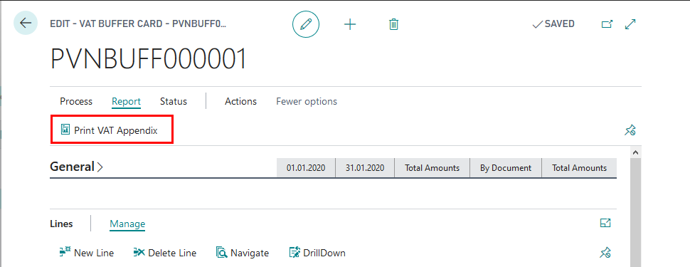Click Fewer options to collapse menus
The image size is (690, 267).
tap(307, 101)
